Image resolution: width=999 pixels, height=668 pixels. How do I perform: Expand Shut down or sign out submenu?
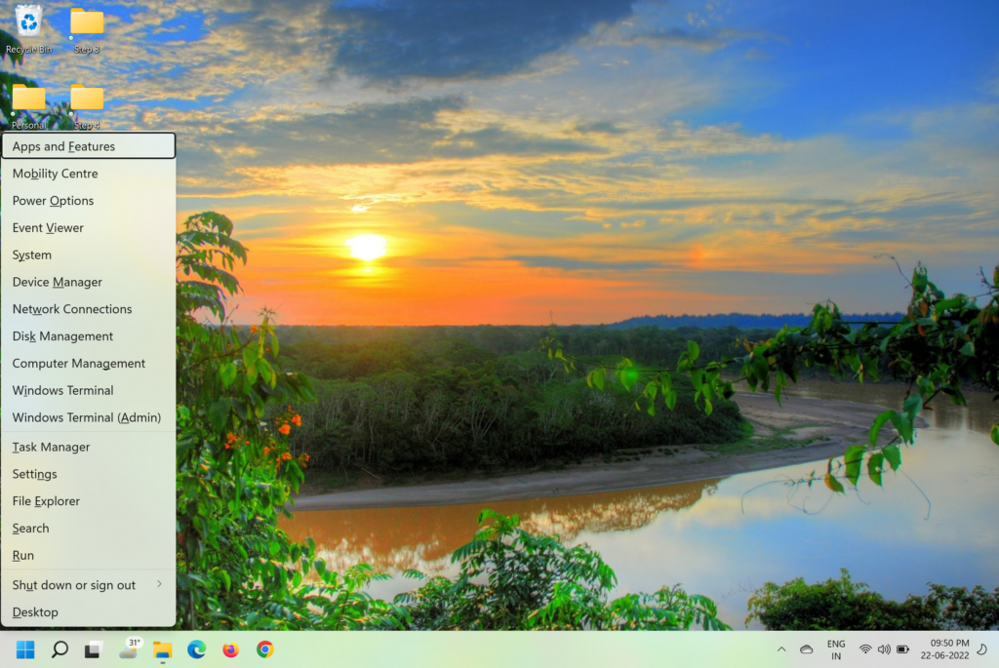click(88, 585)
